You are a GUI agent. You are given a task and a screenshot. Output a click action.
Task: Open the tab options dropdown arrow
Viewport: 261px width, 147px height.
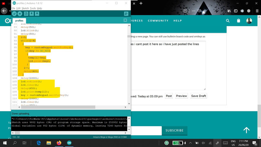tap(125, 20)
